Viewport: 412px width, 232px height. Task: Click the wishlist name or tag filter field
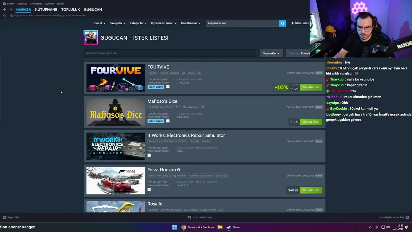point(170,53)
